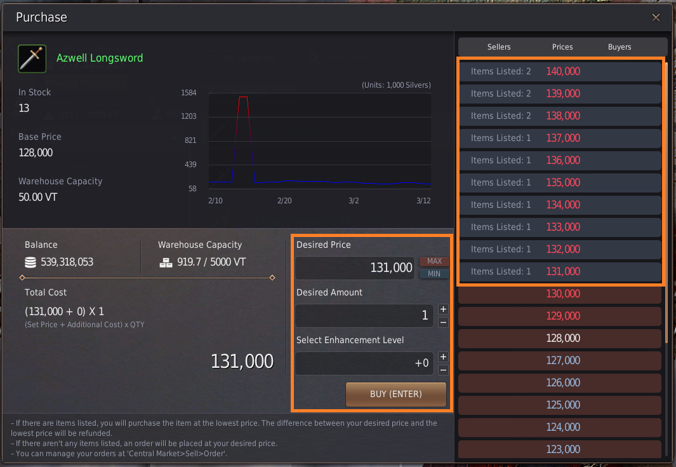Select the 136,000 price row
The height and width of the screenshot is (467, 676).
(560, 160)
